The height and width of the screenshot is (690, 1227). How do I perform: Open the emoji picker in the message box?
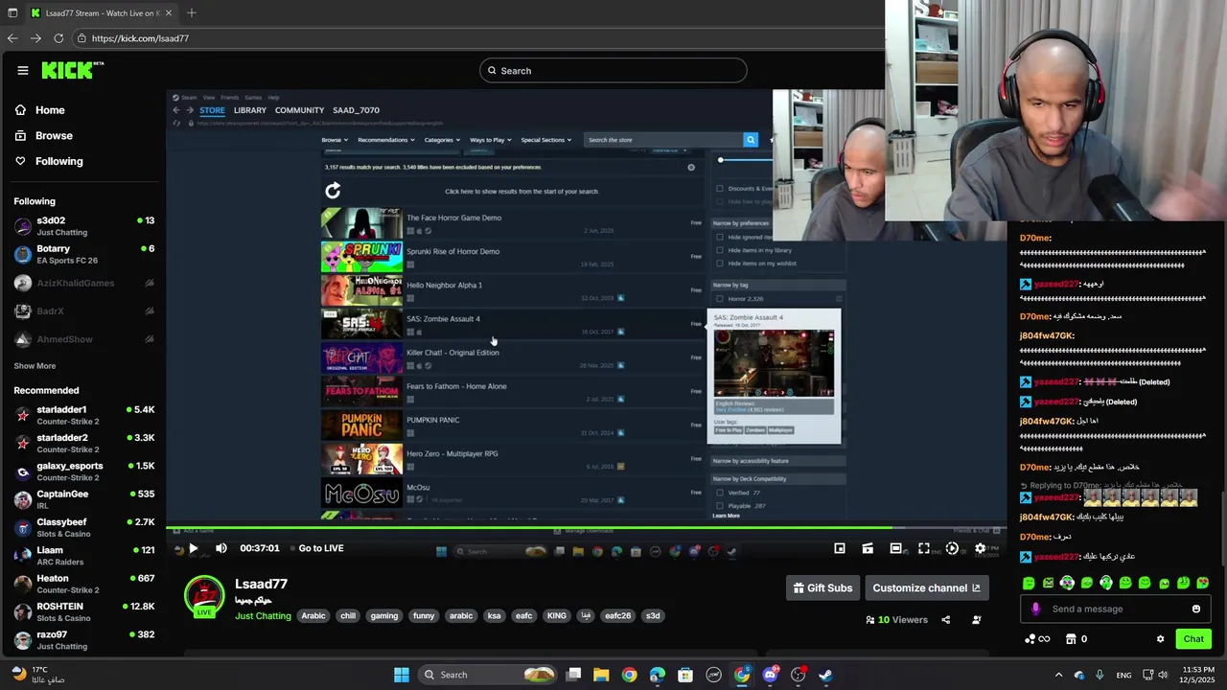[1196, 609]
